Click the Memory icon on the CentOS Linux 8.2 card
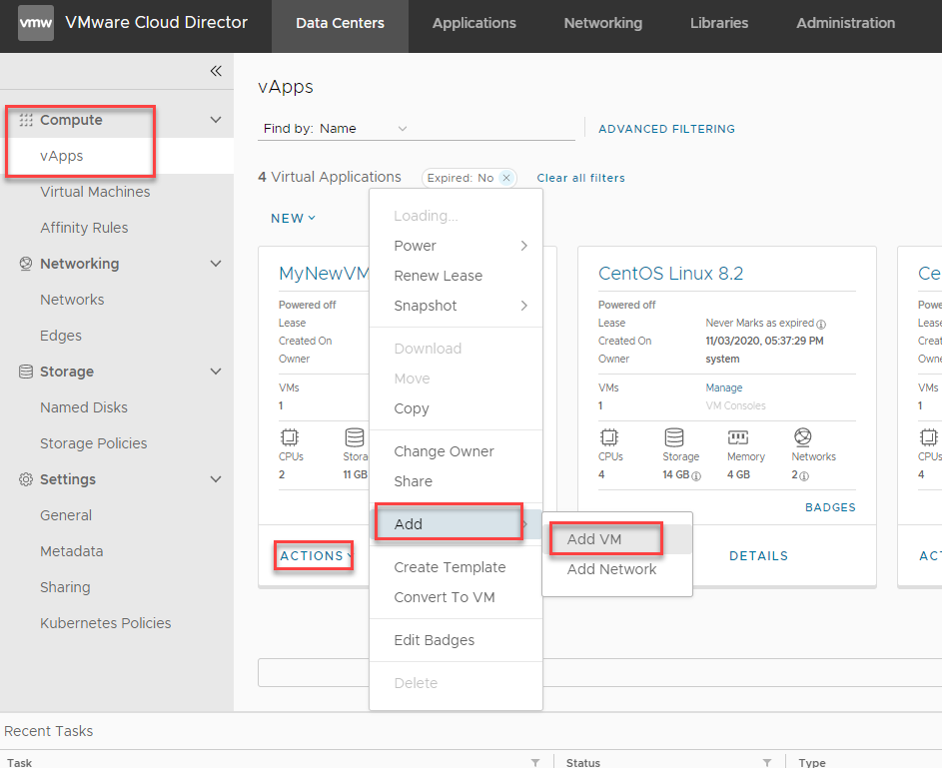 [x=738, y=436]
